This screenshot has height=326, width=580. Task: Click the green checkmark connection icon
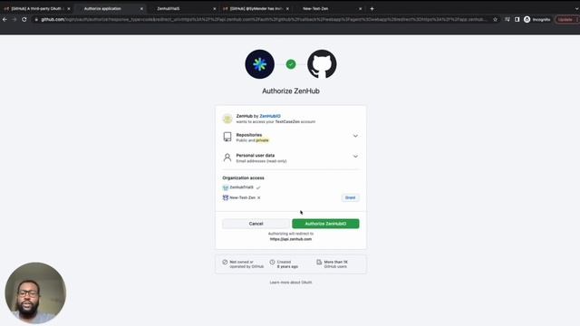click(291, 64)
